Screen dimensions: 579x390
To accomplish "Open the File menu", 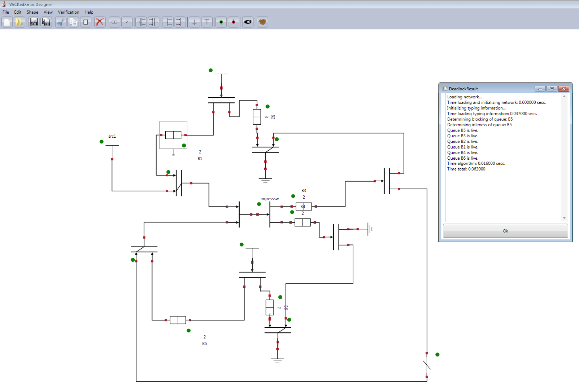I will [x=6, y=12].
